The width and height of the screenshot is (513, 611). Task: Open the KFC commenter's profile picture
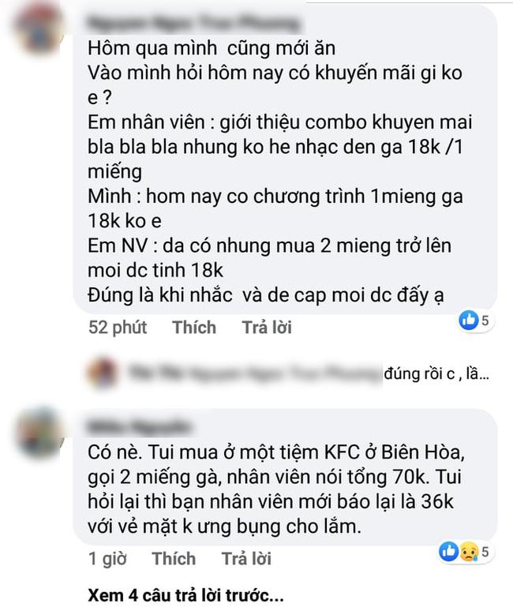click(38, 433)
